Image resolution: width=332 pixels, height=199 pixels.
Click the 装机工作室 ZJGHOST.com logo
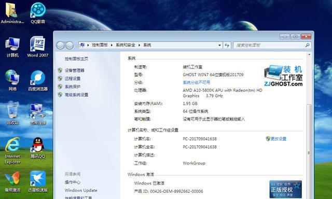(283, 76)
